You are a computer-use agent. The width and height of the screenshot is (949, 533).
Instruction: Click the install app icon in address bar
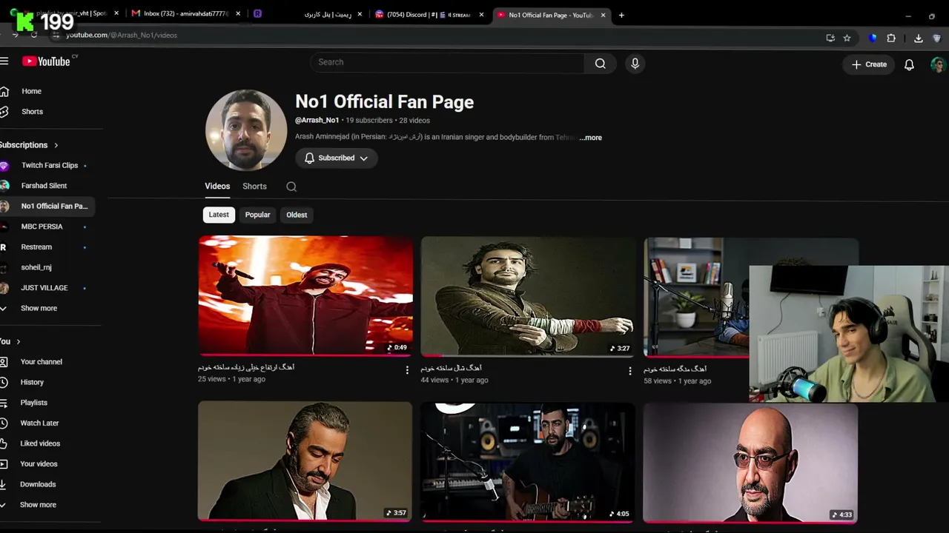(830, 38)
